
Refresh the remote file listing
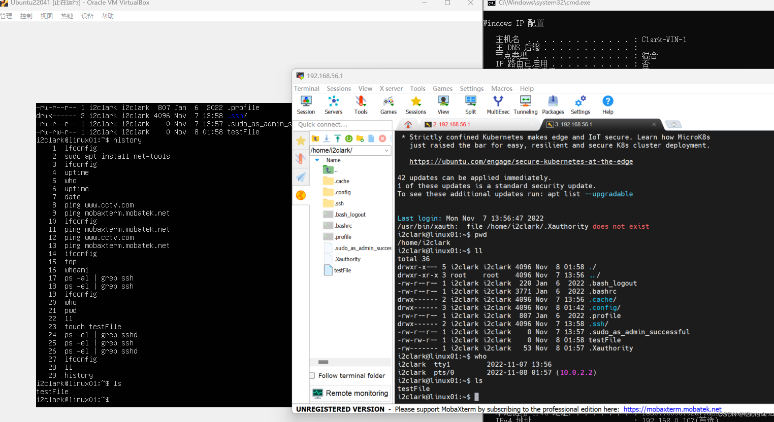click(348, 138)
